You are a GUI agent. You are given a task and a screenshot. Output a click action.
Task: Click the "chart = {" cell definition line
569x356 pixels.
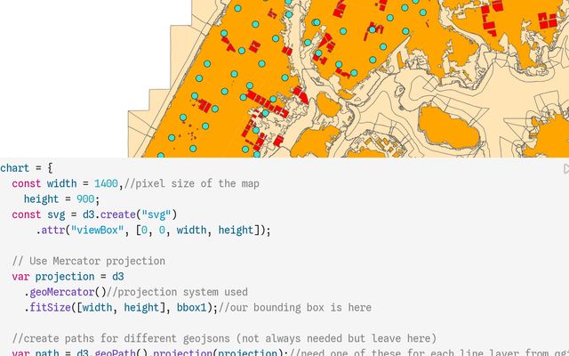pyautogui.click(x=27, y=168)
